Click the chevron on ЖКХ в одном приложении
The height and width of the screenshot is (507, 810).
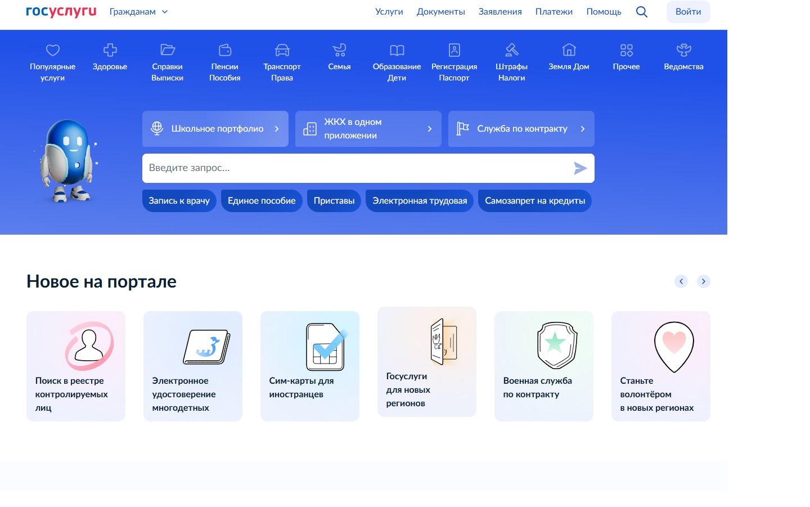430,129
